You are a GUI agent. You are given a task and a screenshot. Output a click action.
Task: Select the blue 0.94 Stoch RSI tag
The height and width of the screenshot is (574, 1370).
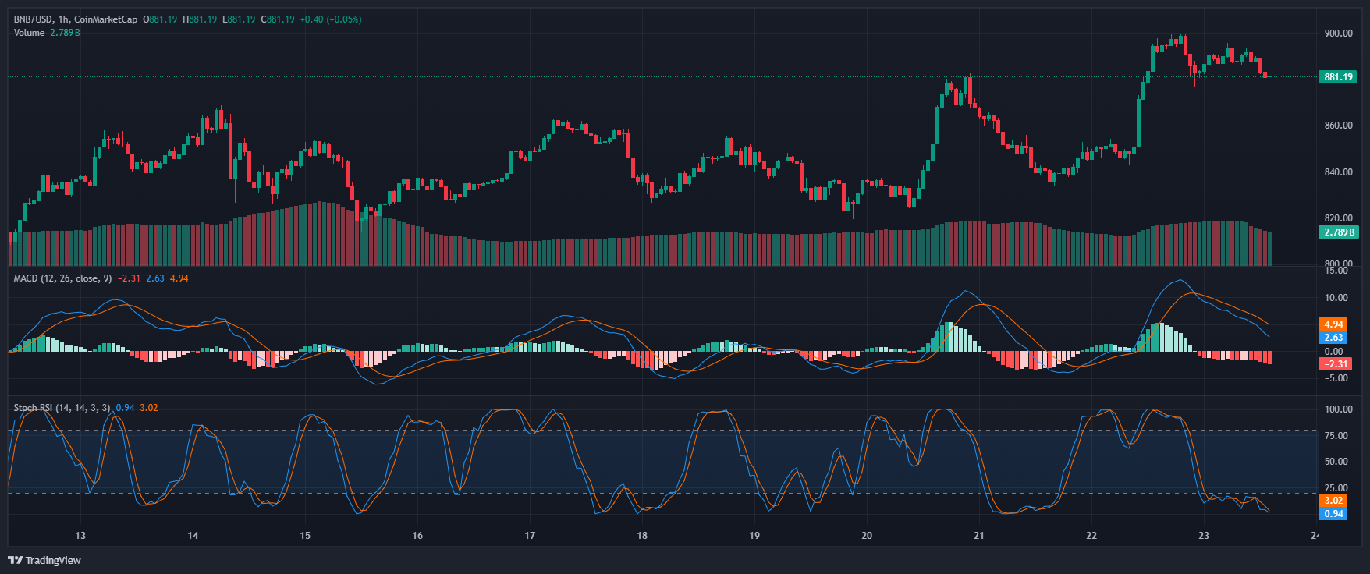[1333, 514]
